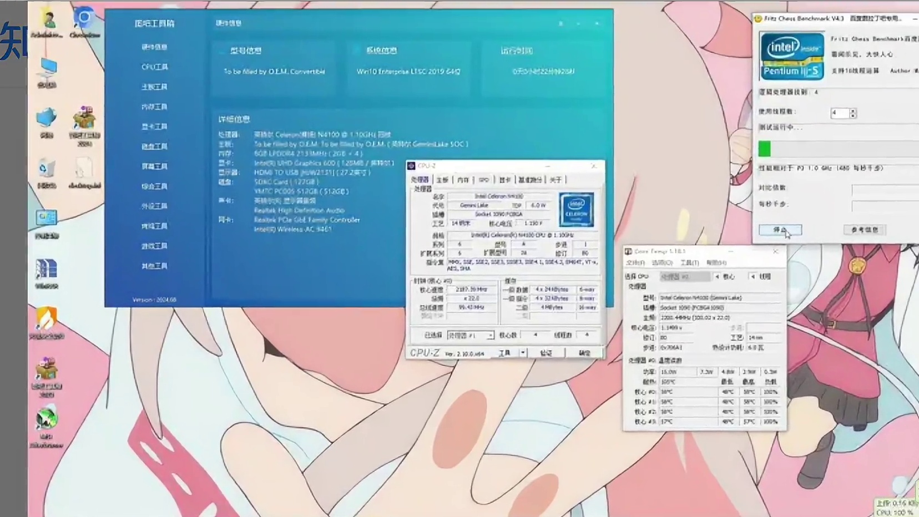
Task: Click the thread count stepper in Fritz Chess Benchmark
Action: (x=852, y=113)
